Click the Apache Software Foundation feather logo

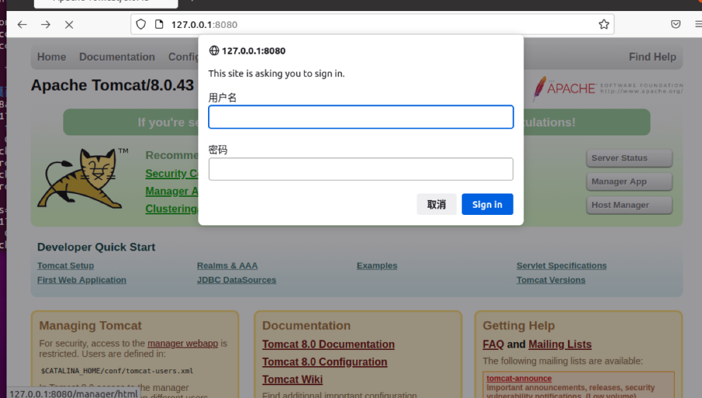[x=608, y=88]
